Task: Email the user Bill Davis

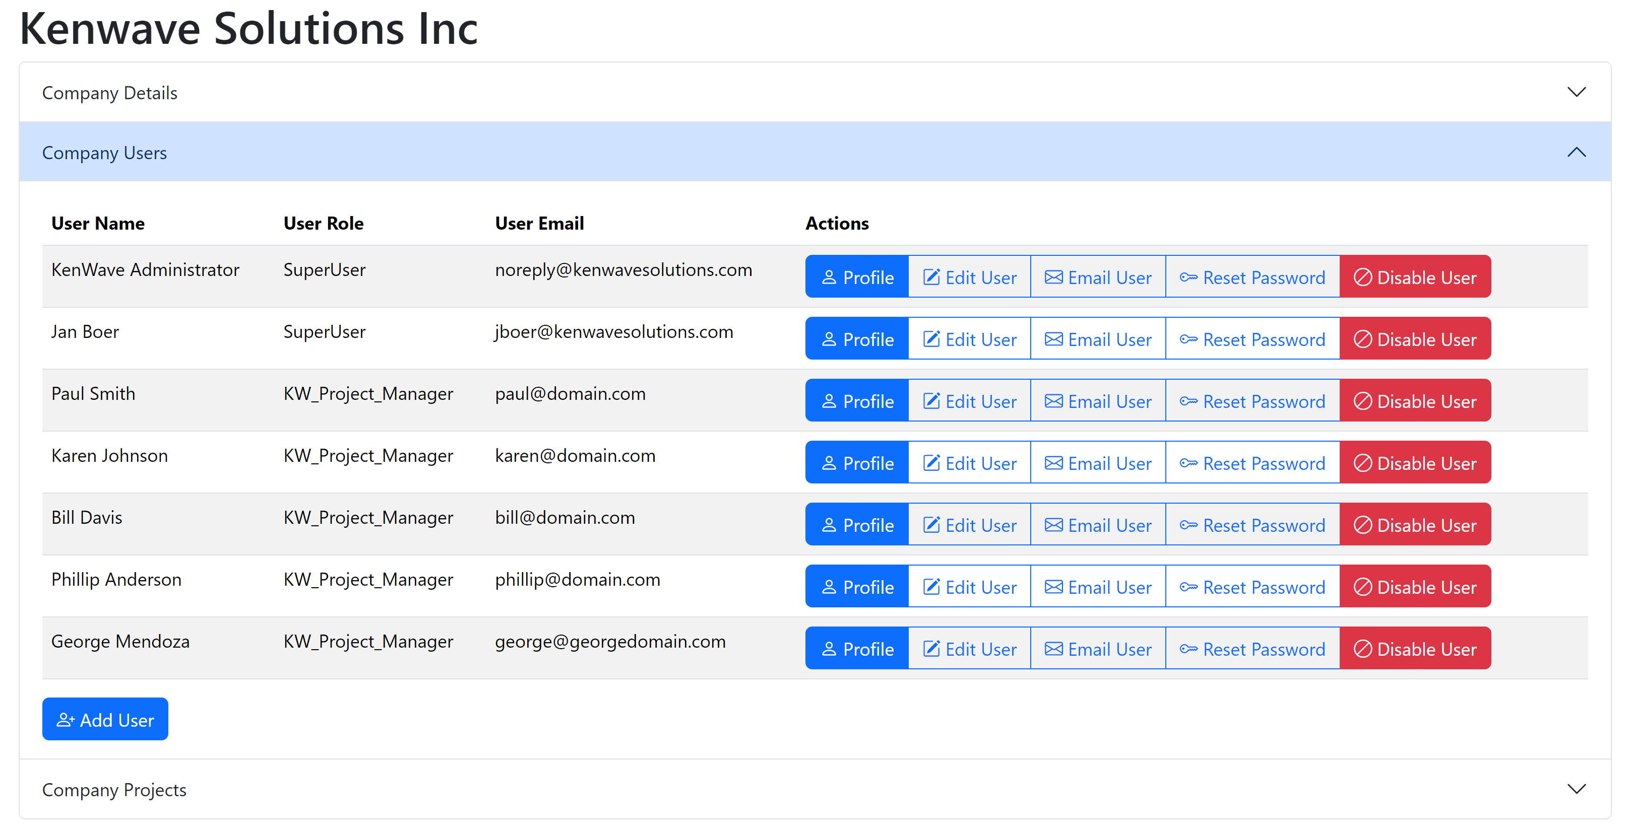Action: (1098, 524)
